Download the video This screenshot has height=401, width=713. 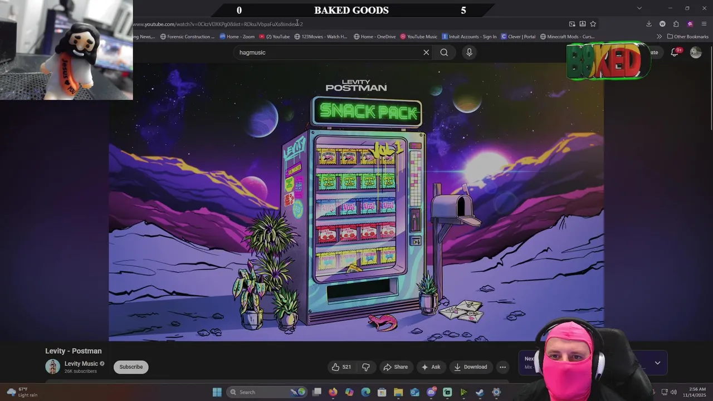tap(471, 367)
